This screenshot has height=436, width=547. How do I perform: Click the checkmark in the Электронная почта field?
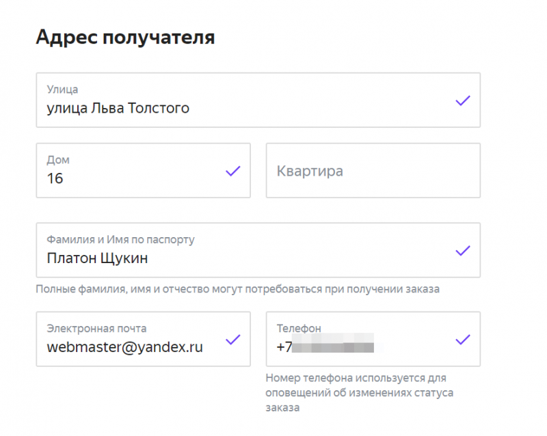(233, 339)
